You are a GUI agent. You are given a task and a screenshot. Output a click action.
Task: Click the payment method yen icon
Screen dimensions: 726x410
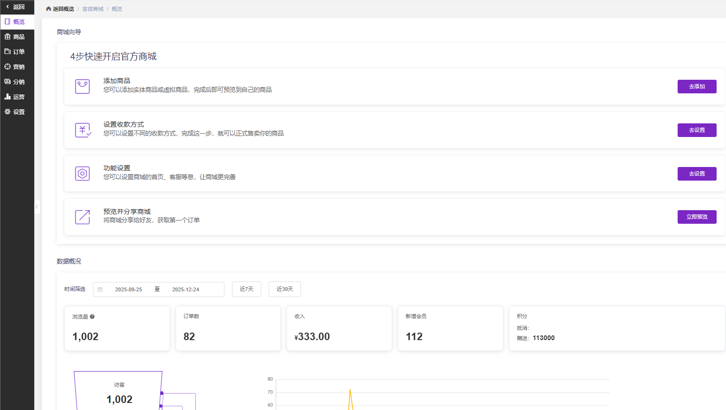(83, 130)
